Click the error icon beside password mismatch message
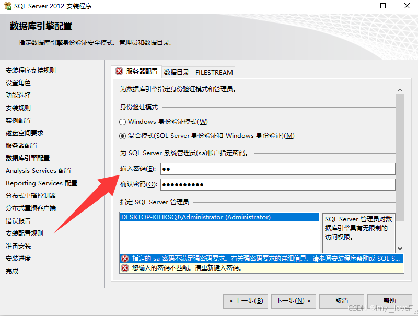The height and width of the screenshot is (316, 418). (x=125, y=268)
